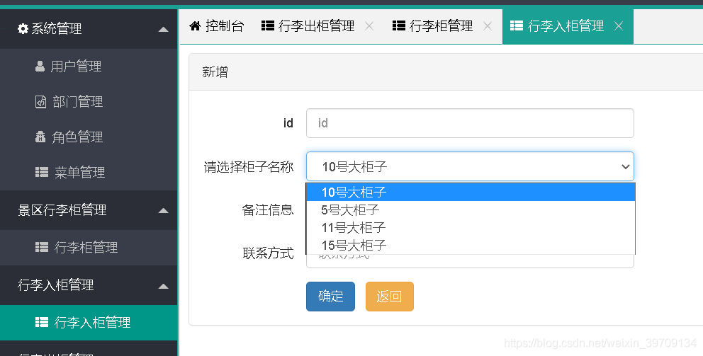This screenshot has width=703, height=356.
Task: Close the 行李入柜管理 tab
Action: click(x=619, y=26)
